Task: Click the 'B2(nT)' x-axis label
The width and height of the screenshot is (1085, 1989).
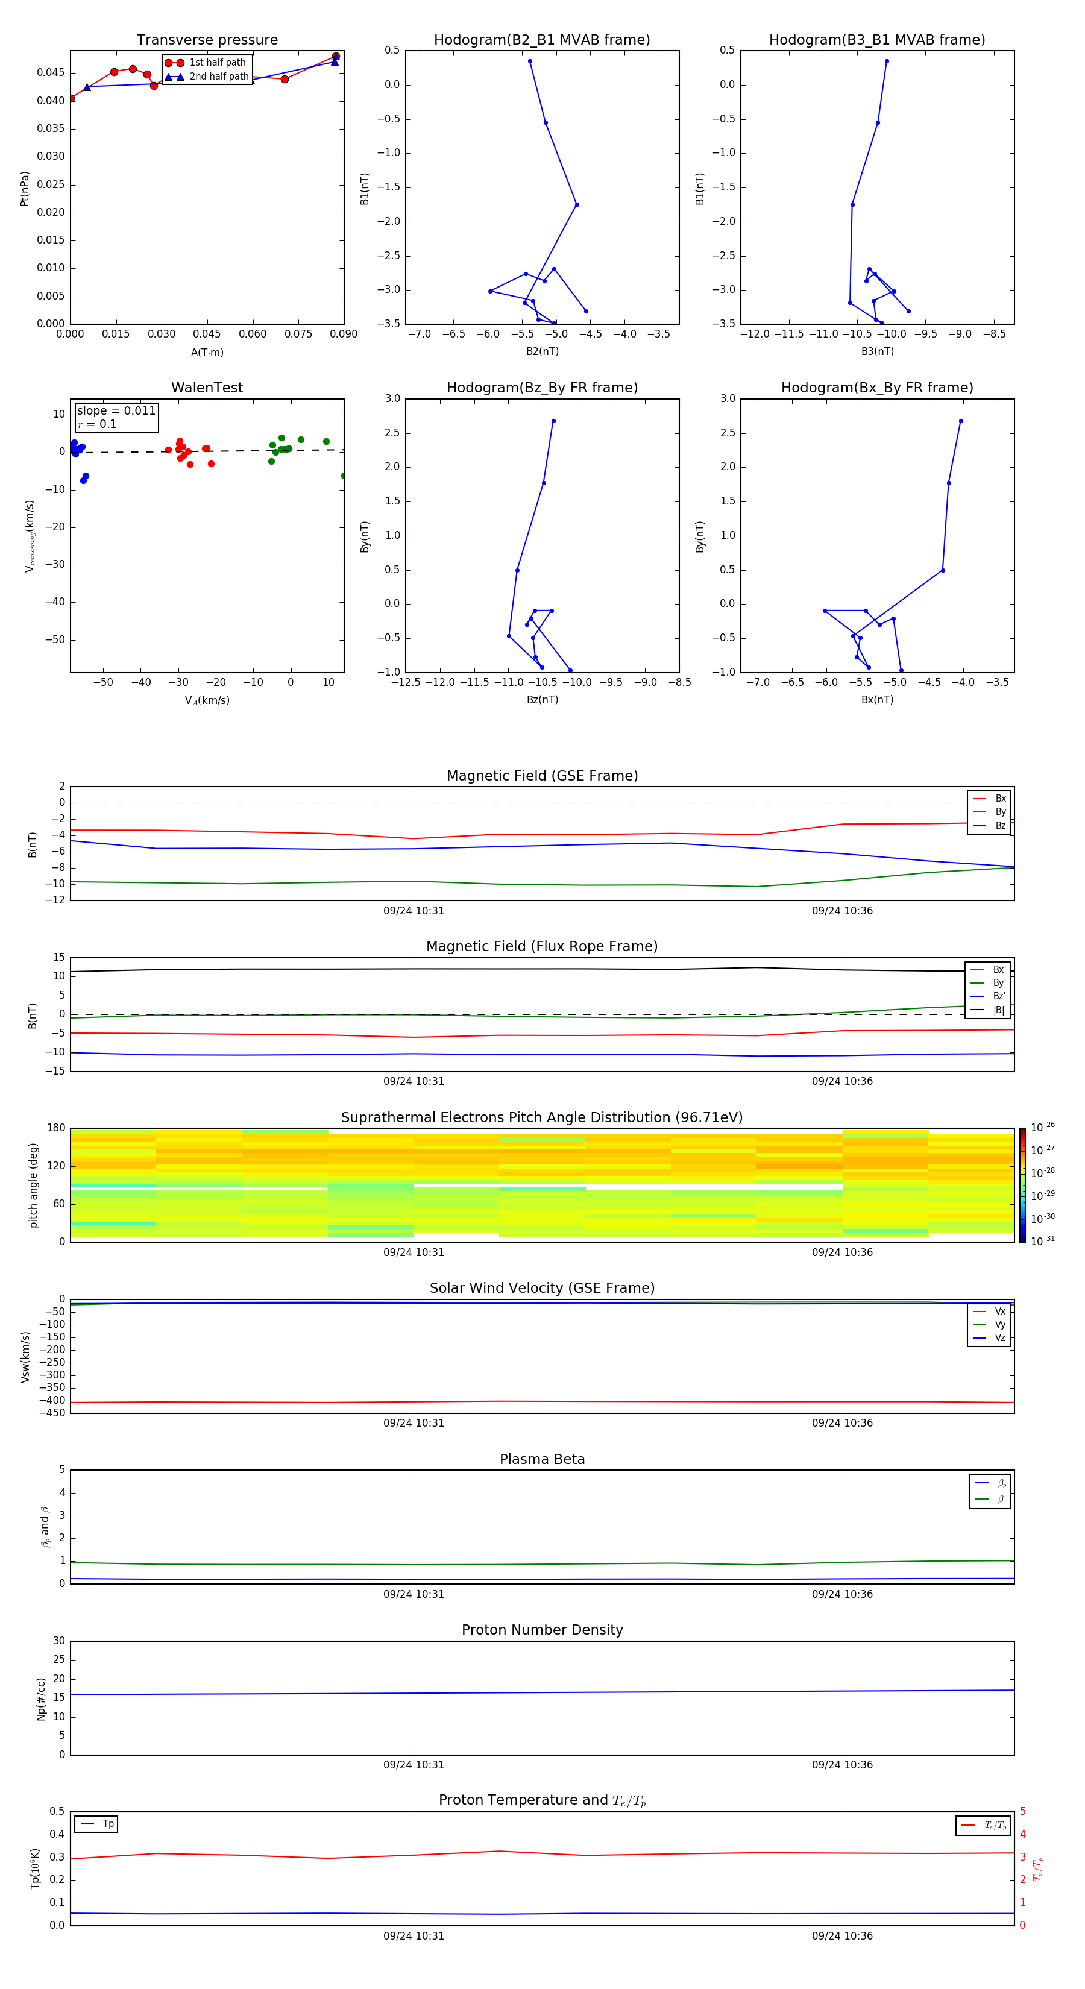Action: click(x=542, y=351)
